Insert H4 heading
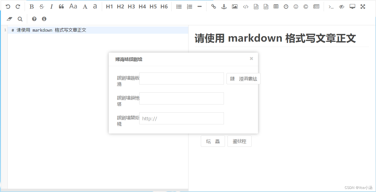This screenshot has width=376, height=192. [142, 7]
